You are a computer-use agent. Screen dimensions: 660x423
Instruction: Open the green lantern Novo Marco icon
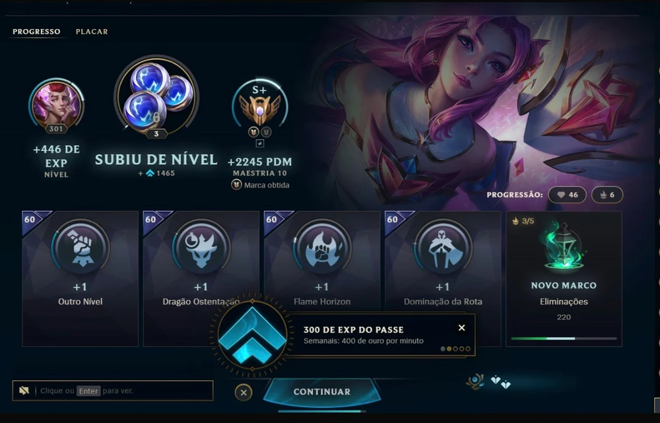pyautogui.click(x=563, y=246)
